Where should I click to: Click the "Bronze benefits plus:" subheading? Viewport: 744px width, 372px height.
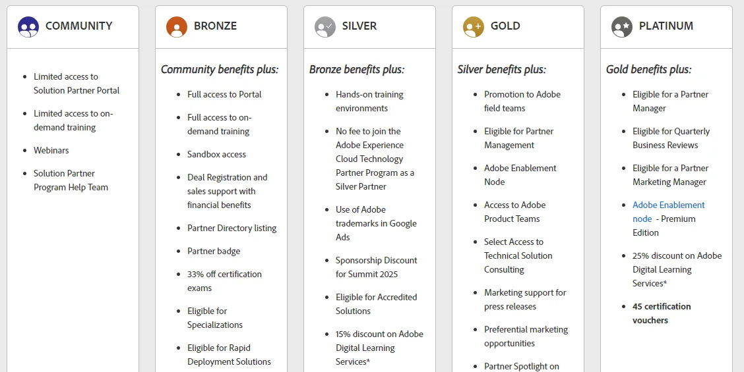pos(357,69)
